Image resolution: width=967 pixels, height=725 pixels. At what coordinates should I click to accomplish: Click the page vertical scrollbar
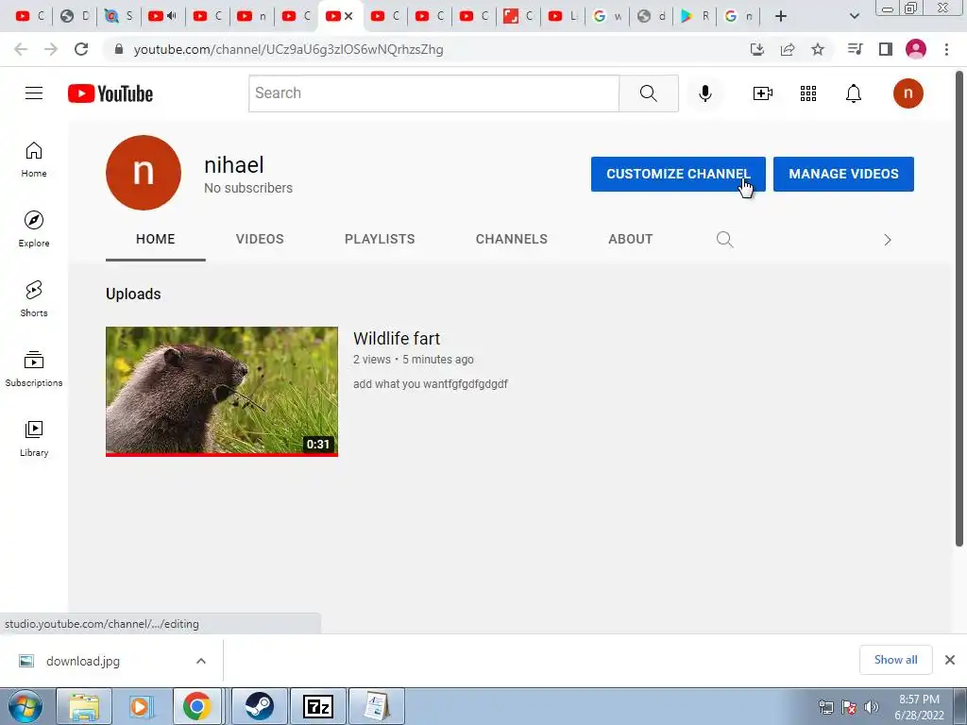959,309
